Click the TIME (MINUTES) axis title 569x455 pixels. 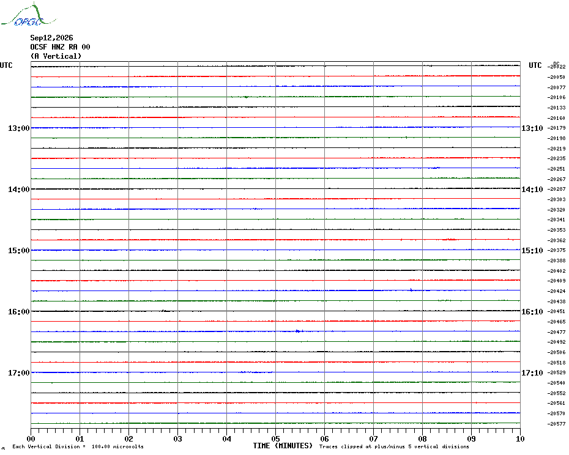tap(283, 446)
